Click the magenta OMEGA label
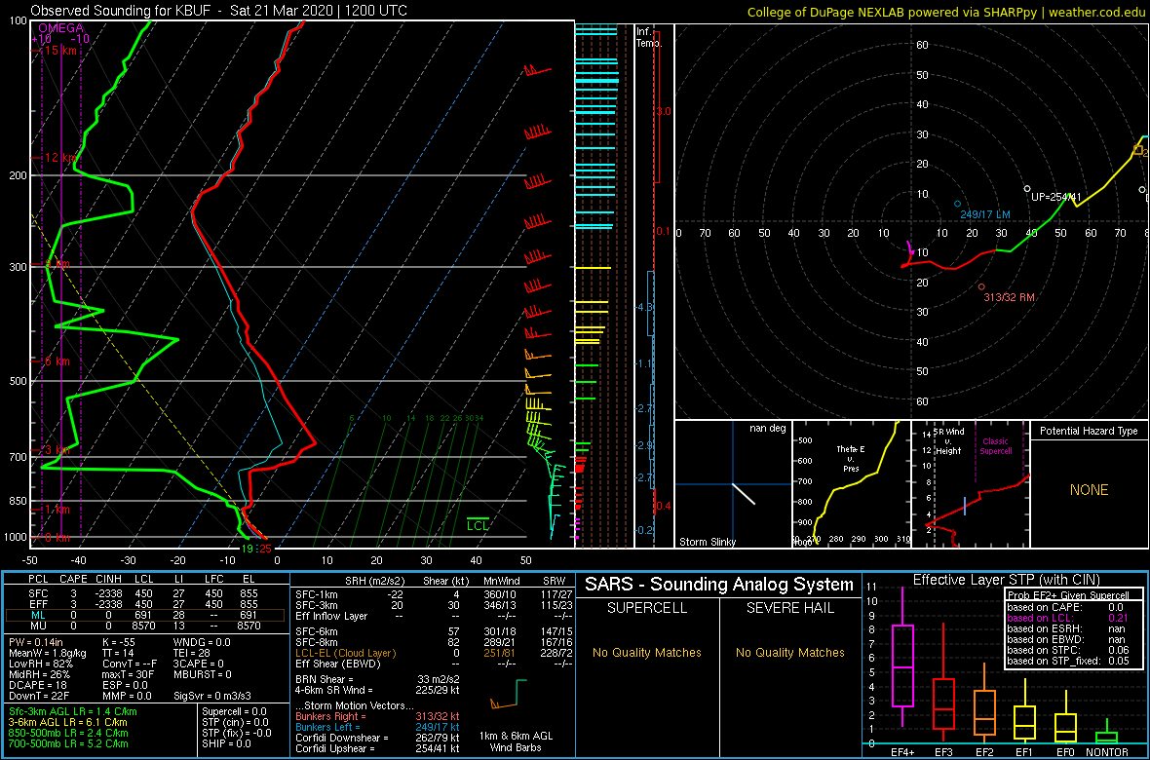Image resolution: width=1150 pixels, height=760 pixels. click(60, 28)
